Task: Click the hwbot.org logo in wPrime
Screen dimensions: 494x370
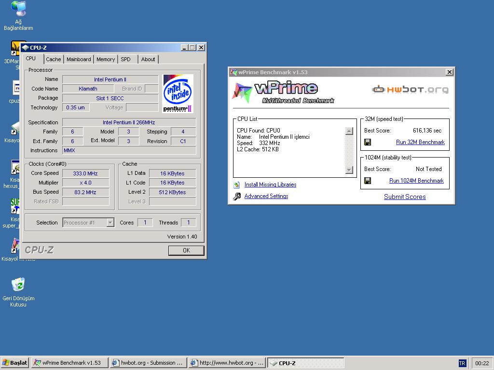Action: pyautogui.click(x=410, y=89)
